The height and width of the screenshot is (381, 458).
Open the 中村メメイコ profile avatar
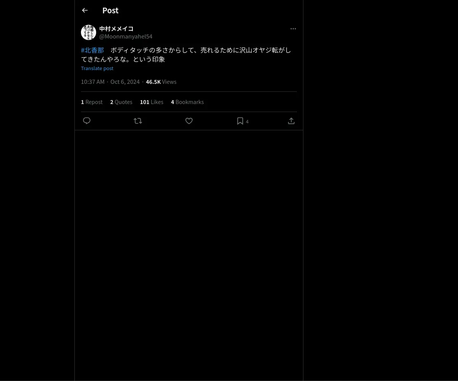[89, 32]
